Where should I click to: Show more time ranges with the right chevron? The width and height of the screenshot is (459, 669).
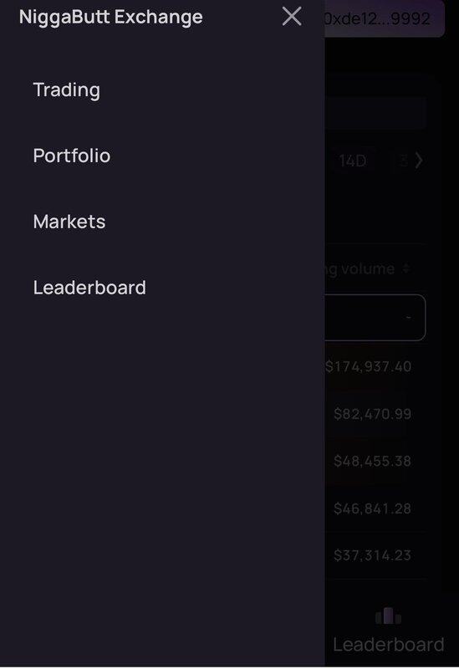coord(419,161)
